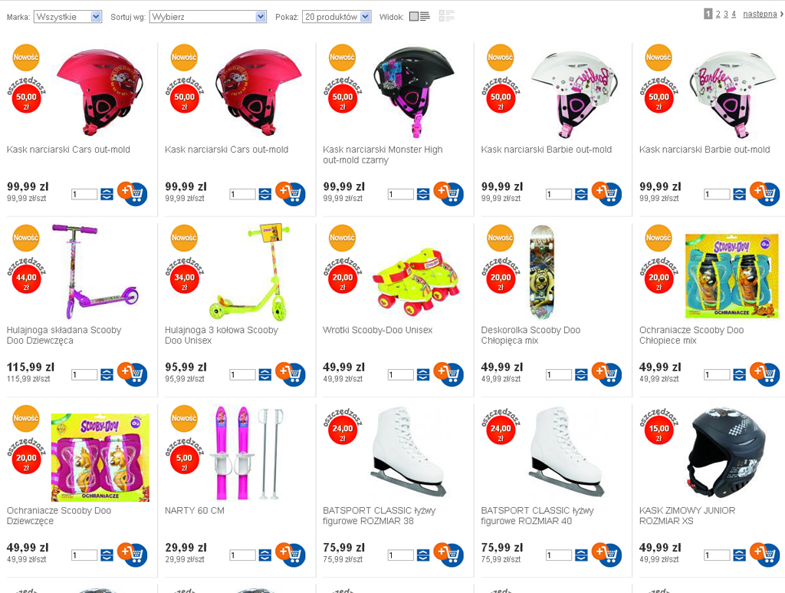Open Hulajnoga 3 kołowa Scooby Doo Unisex link

[x=222, y=335]
